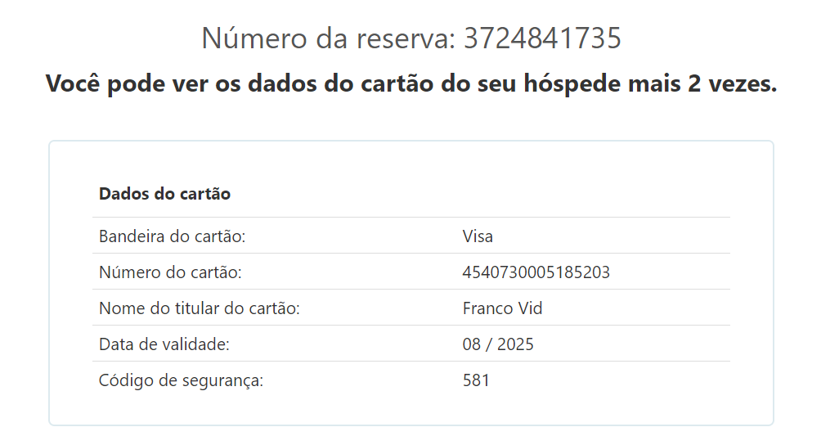Click the surname 'Vid' of the cardholder
This screenshot has width=839, height=445.
[531, 308]
